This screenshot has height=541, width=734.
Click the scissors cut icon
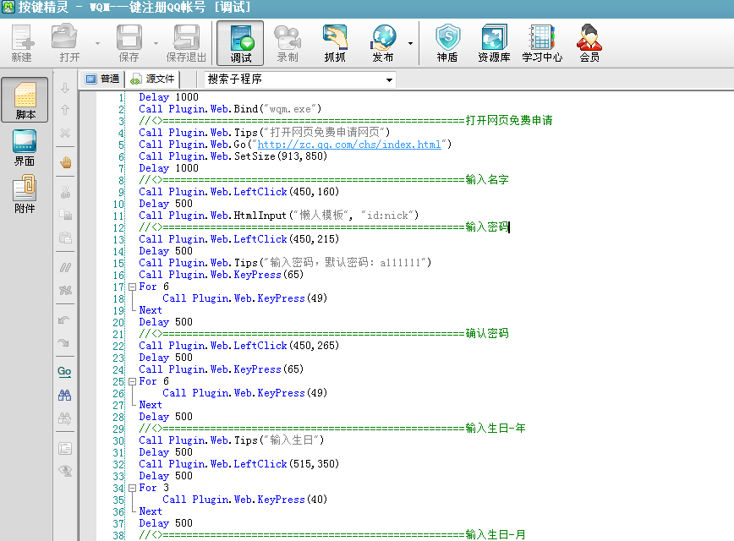(x=65, y=192)
